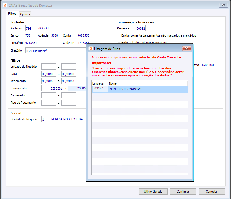The width and height of the screenshot is (231, 199).
Task: Click the Conta value 4086555
Action: point(83,35)
